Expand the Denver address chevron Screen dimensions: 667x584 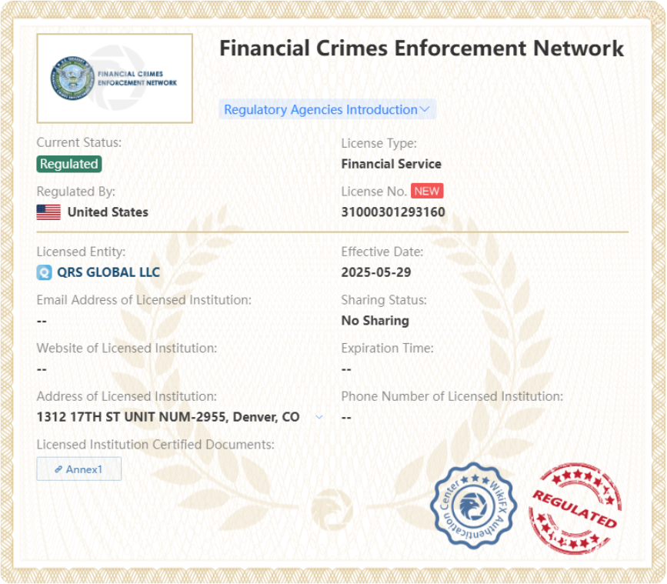pos(319,417)
